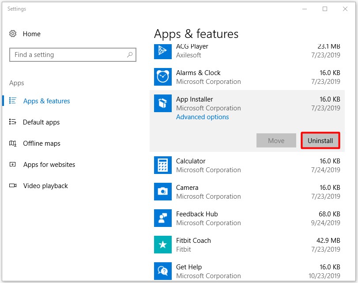
Task: Select the ACG Player entry name
Action: tap(192, 46)
